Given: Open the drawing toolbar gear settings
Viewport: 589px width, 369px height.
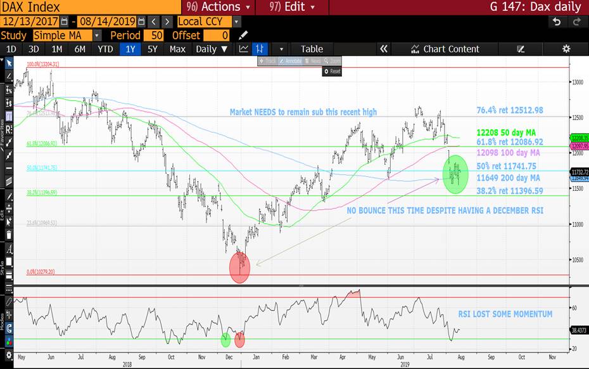Looking at the screenshot, I should click(x=9, y=355).
